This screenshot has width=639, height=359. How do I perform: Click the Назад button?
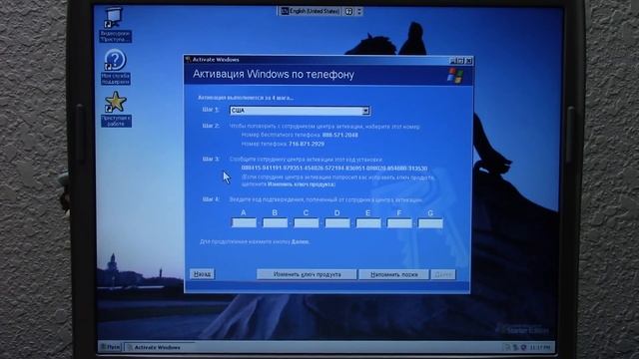tap(202, 274)
